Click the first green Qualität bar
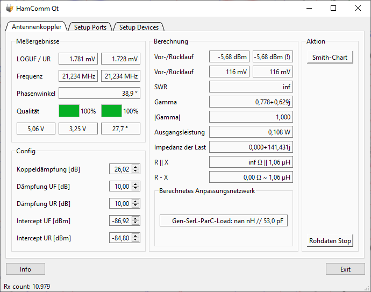Screen dimensions: 371x292 pos(69,111)
